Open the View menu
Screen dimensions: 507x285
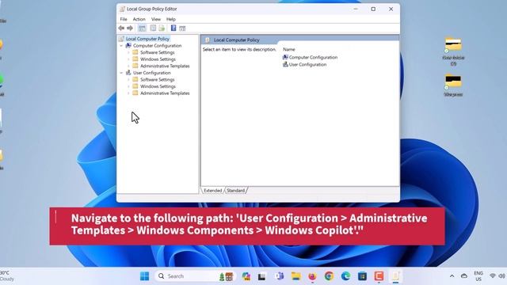point(156,19)
